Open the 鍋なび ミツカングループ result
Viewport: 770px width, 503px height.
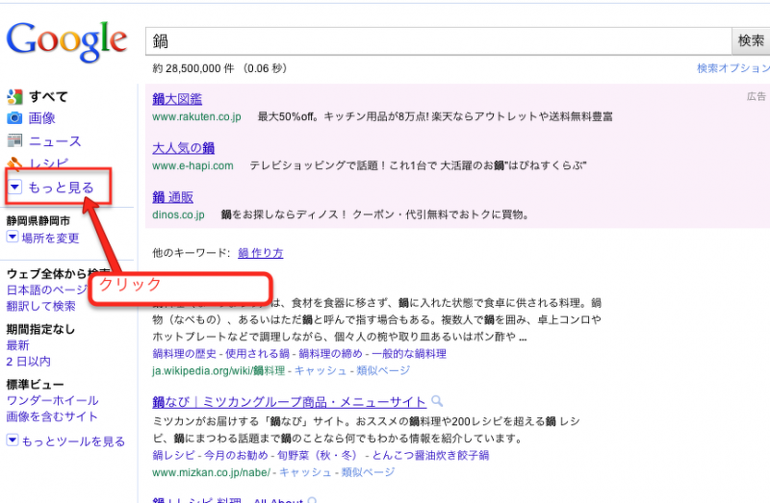[289, 402]
